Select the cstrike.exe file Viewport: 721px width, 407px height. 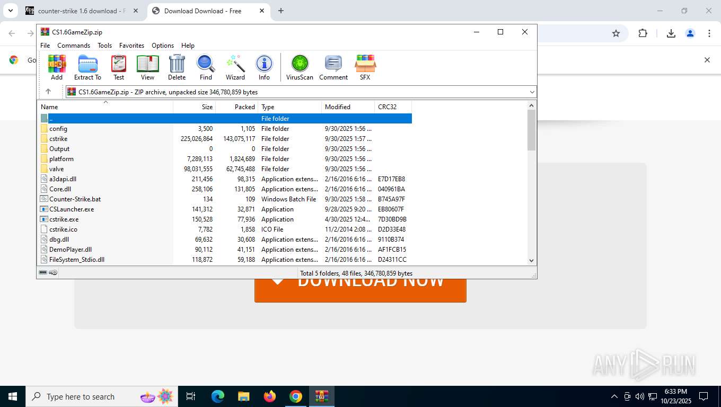tap(225, 219)
